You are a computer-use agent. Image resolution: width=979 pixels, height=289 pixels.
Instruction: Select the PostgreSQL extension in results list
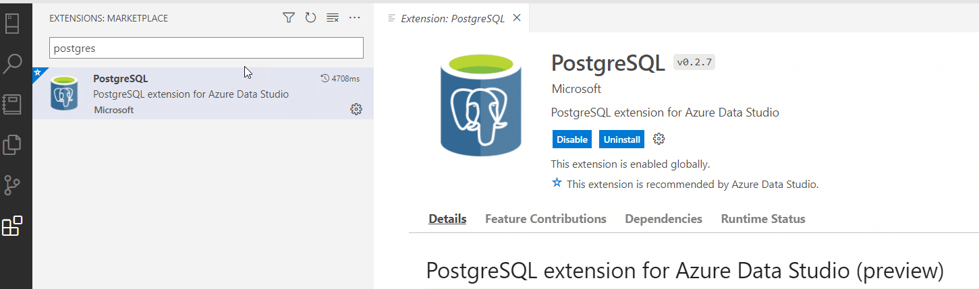(x=203, y=94)
